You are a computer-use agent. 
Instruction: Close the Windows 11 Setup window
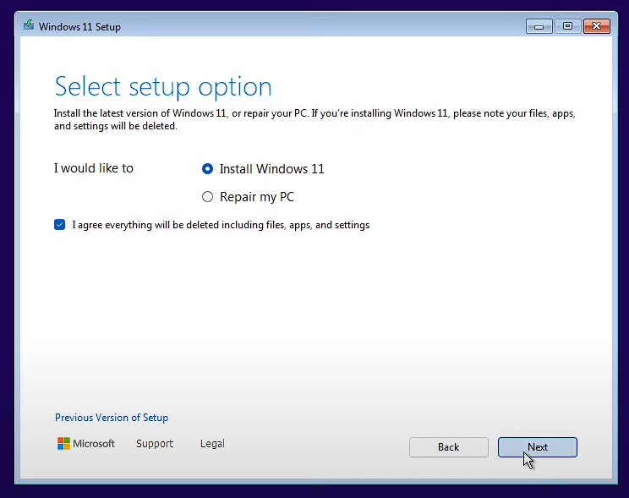click(x=597, y=26)
